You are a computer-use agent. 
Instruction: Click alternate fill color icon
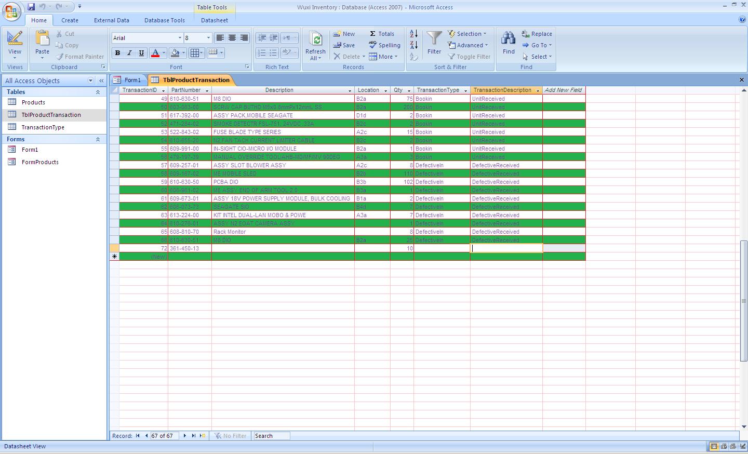tap(212, 52)
